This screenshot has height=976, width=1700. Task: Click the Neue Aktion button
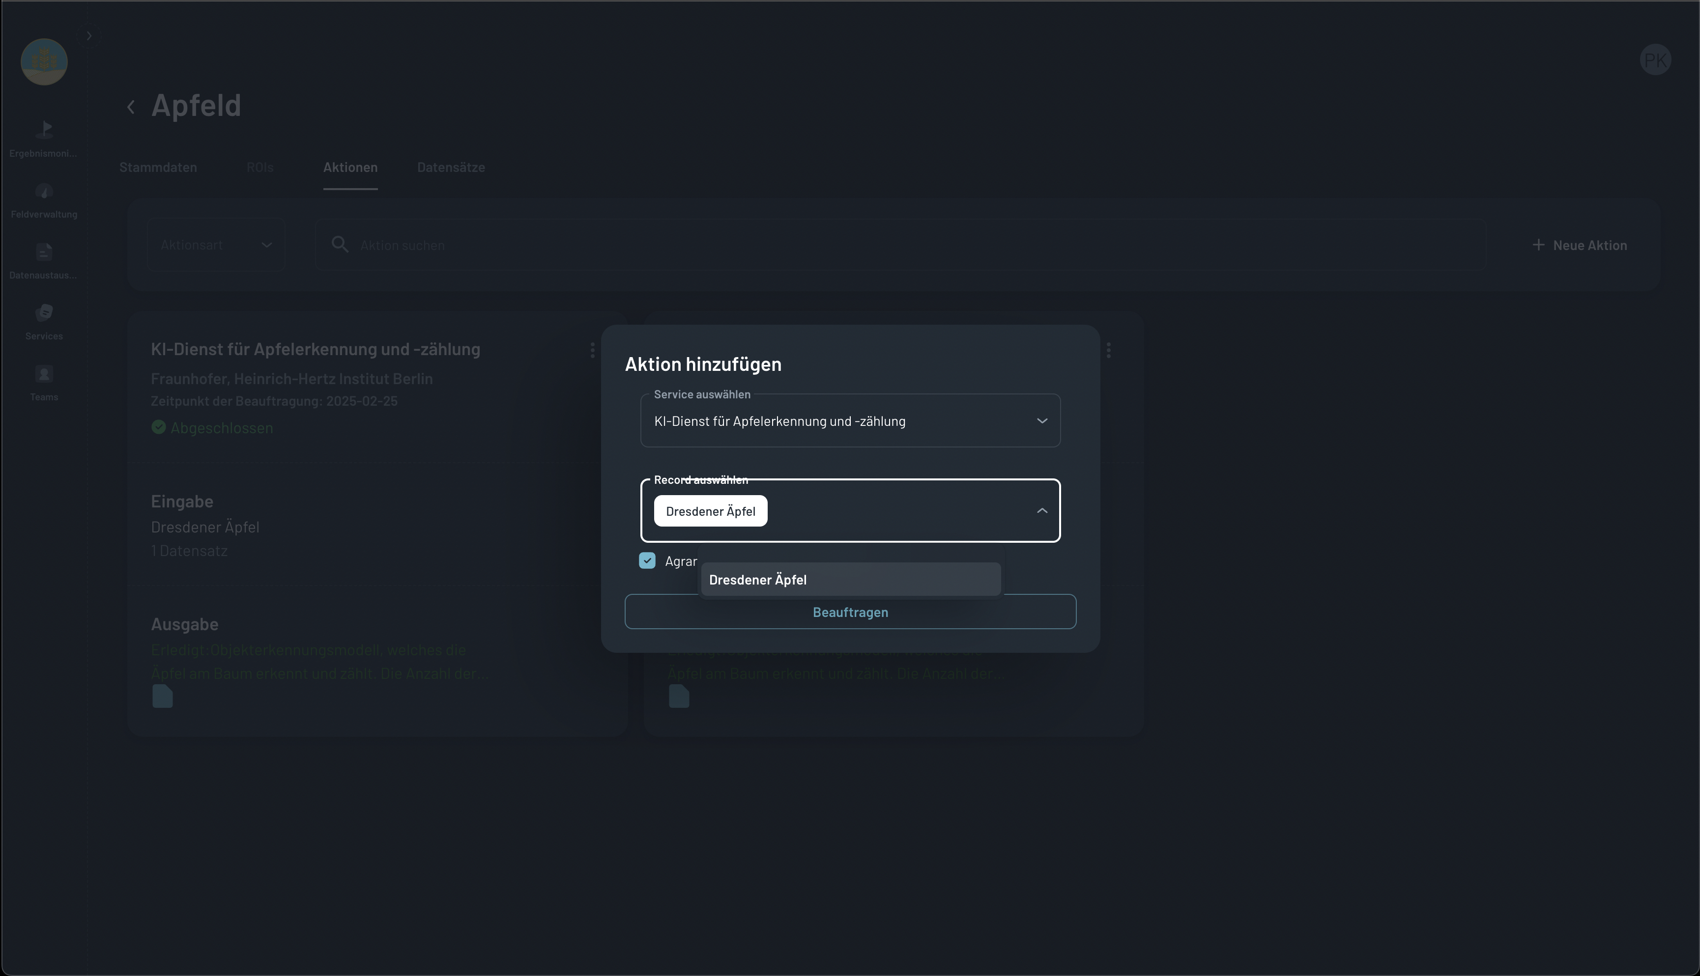1579,245
